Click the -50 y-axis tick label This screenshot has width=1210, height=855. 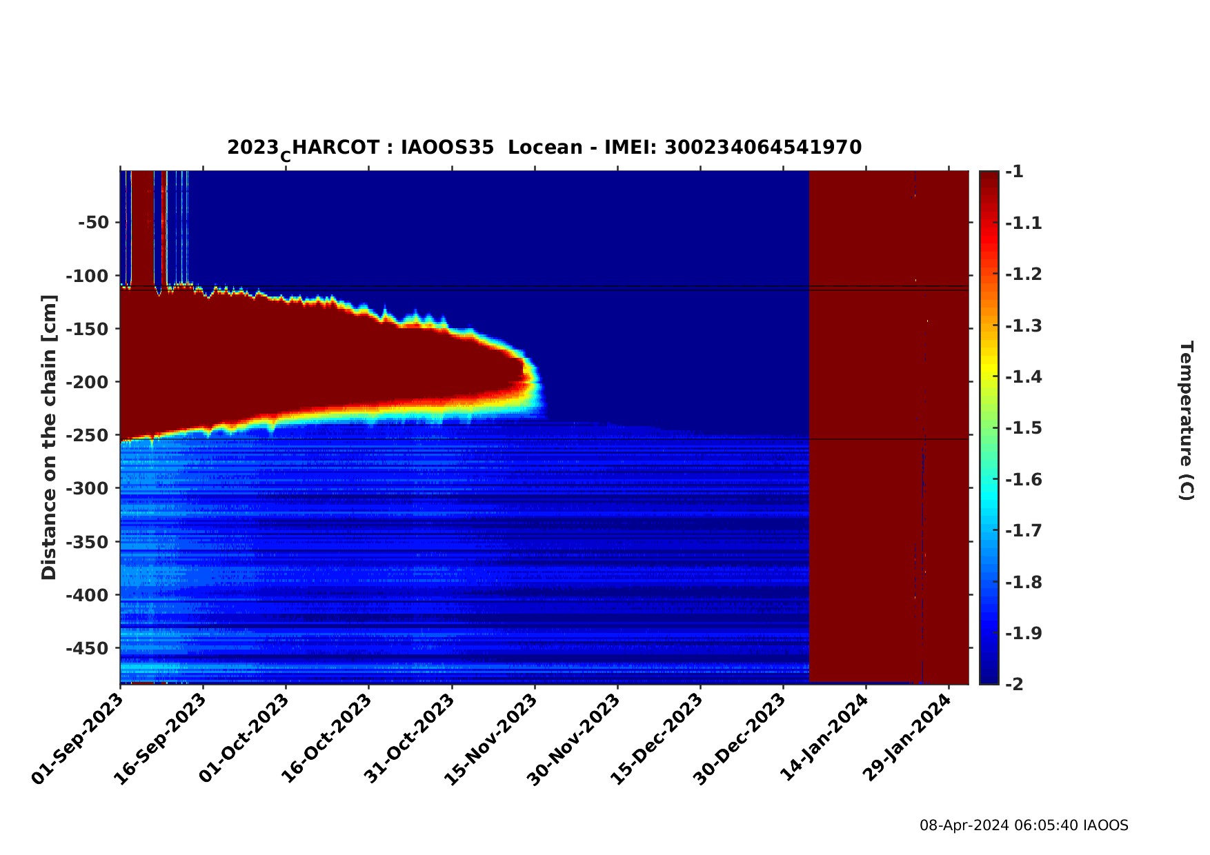tap(93, 222)
